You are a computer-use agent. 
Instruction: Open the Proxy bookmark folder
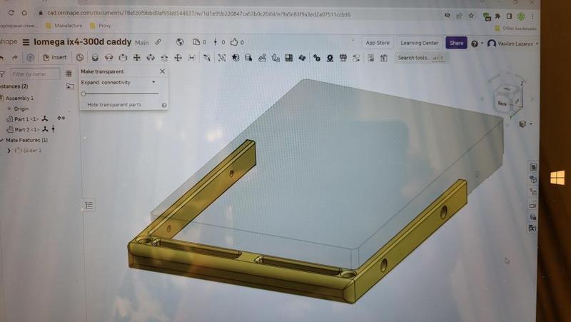click(101, 26)
